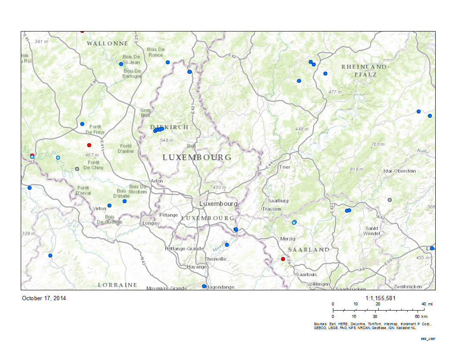Image resolution: width=456 pixels, height=352 pixels.
Task: Click the Thionville town label
Action: 215,259
